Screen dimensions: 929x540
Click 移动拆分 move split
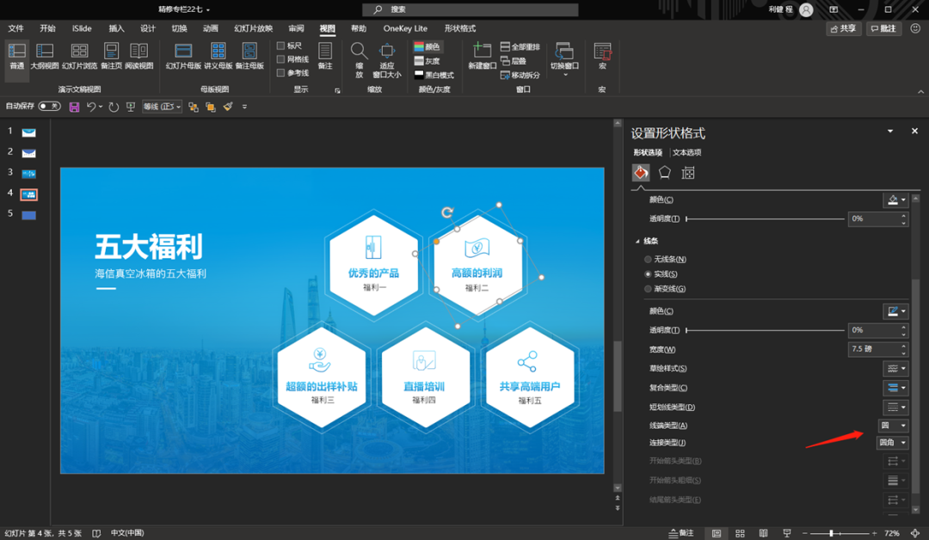coord(520,75)
